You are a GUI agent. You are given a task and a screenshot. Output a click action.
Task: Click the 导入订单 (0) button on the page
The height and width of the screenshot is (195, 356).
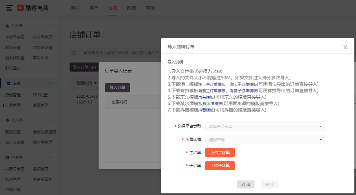(x=84, y=67)
